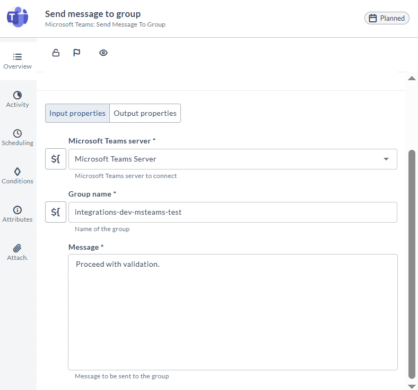
Task: Open the Attach. attachments section
Action: click(x=18, y=252)
